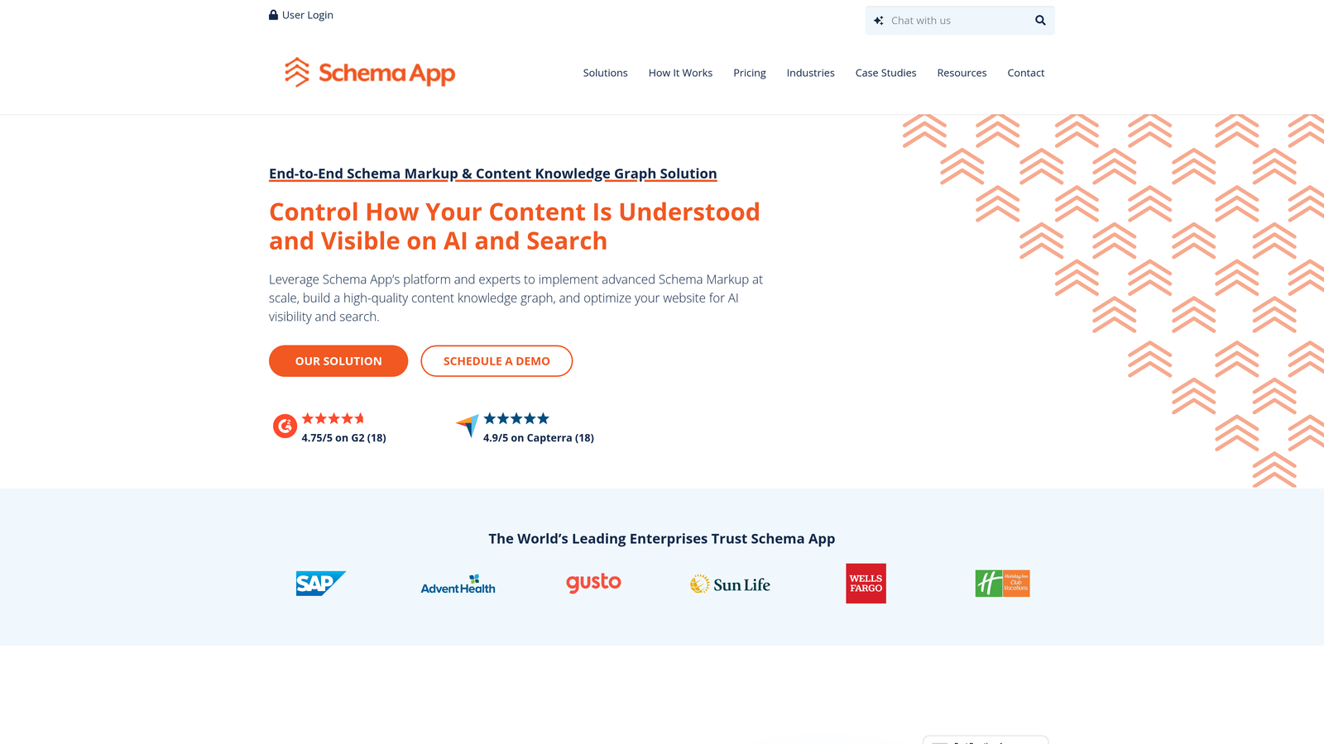Image resolution: width=1324 pixels, height=744 pixels.
Task: Focus the Chat with us input field
Action: coord(960,21)
